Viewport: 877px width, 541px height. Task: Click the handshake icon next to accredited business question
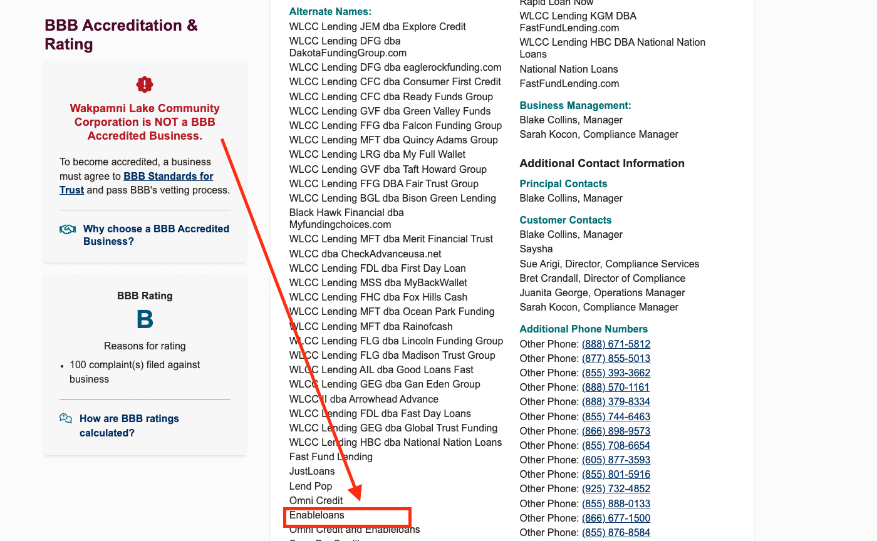[x=68, y=229]
